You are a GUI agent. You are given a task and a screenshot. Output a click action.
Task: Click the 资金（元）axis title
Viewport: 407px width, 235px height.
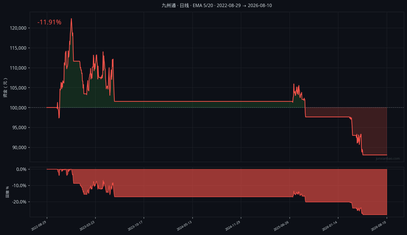coord(5,87)
